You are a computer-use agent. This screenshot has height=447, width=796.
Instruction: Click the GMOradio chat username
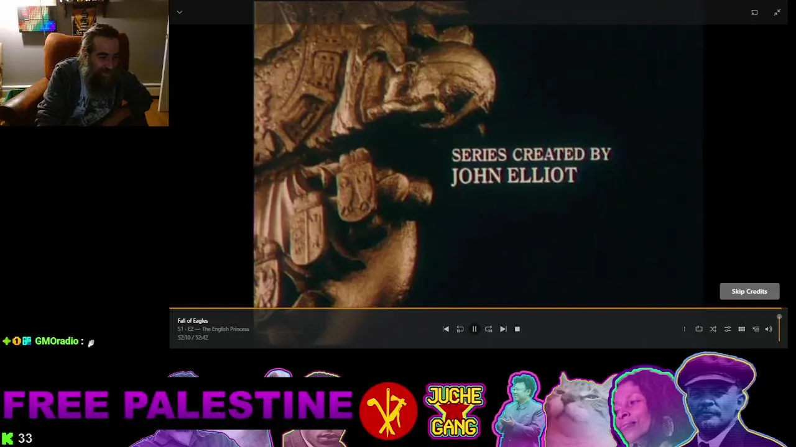tap(57, 341)
